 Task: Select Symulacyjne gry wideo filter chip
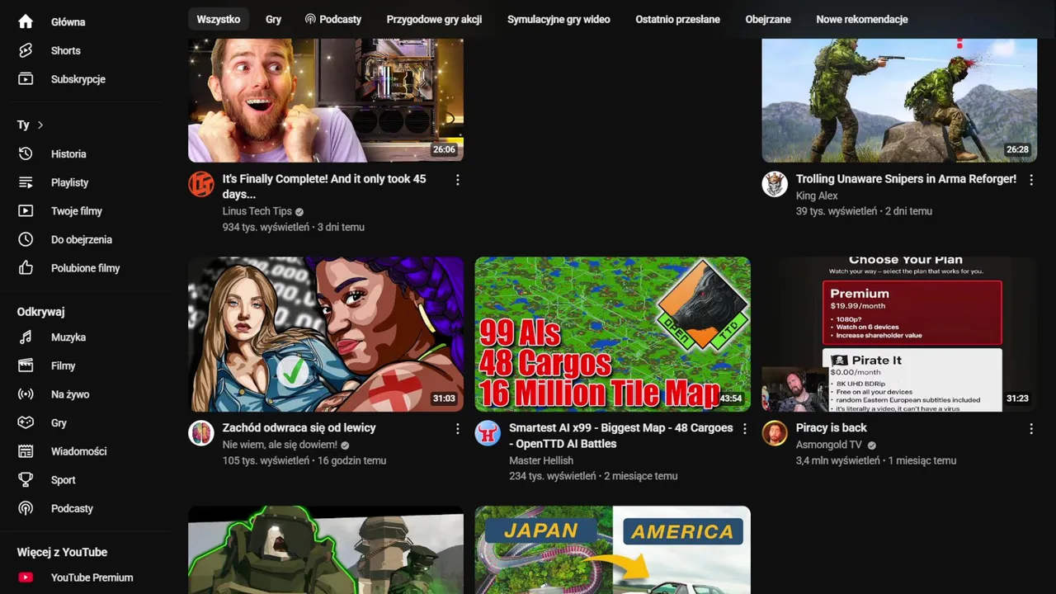(x=559, y=19)
